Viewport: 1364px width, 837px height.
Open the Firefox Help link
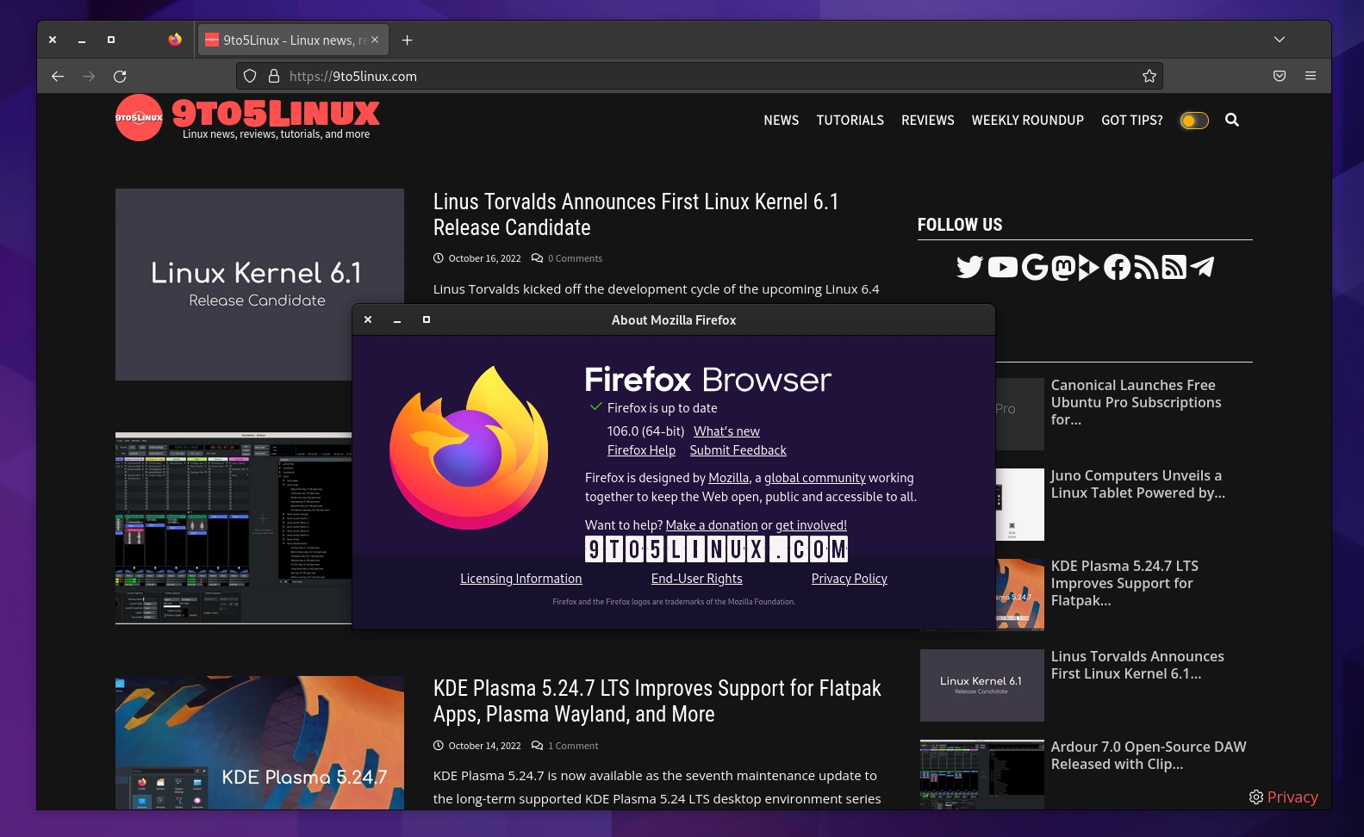pos(641,450)
